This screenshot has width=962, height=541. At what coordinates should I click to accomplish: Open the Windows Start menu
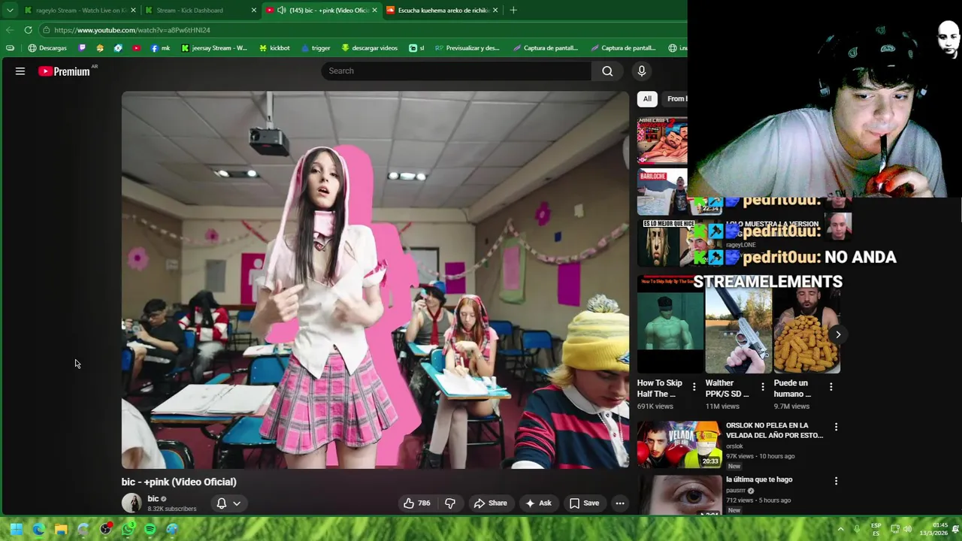click(16, 529)
